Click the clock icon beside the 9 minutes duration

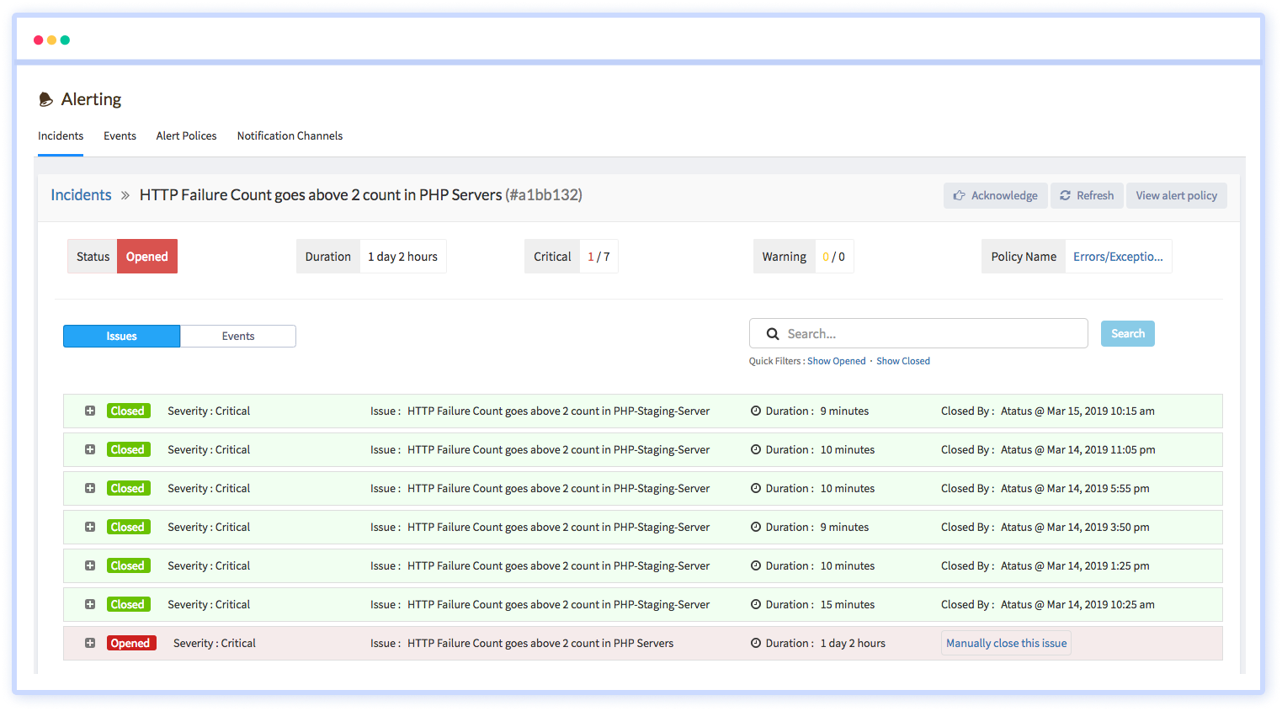(x=757, y=411)
